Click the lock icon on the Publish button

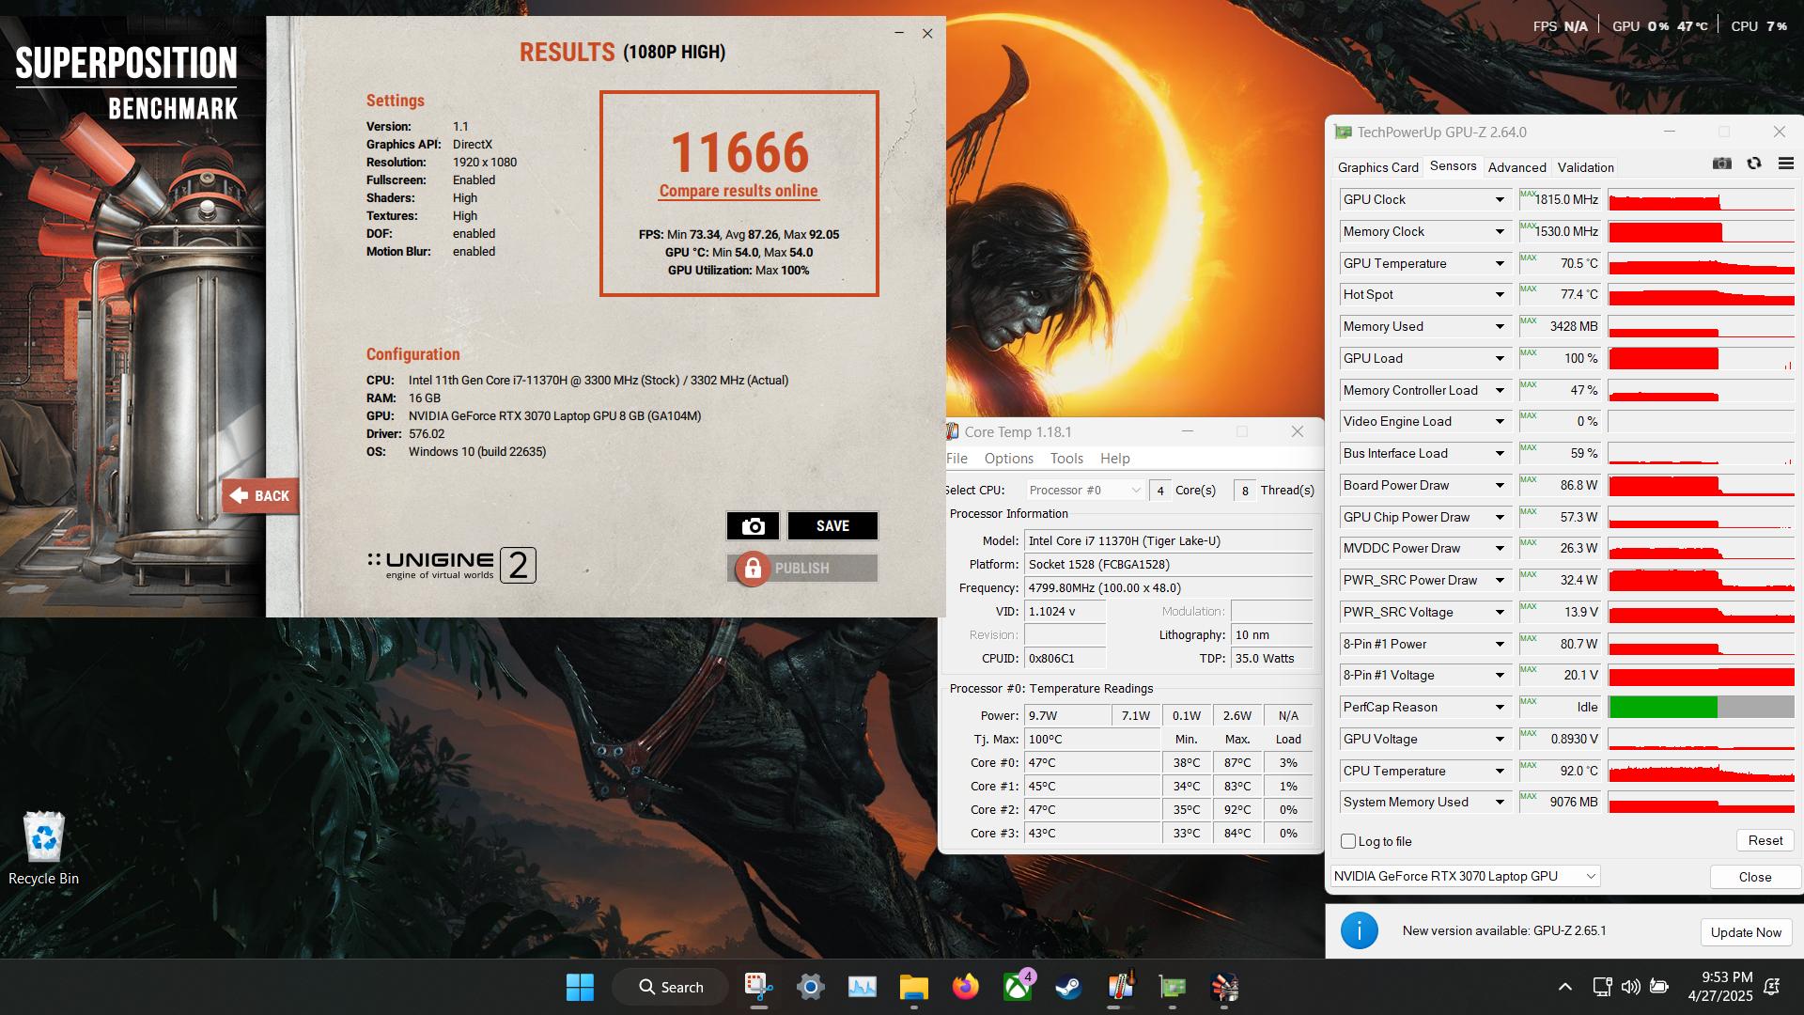pos(752,569)
